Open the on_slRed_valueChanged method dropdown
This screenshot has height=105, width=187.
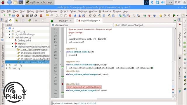pos(145,25)
